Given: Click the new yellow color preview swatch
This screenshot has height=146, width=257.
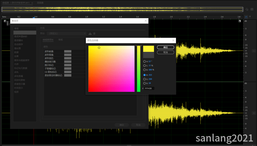Looking at the screenshot, I should pyautogui.click(x=149, y=49).
